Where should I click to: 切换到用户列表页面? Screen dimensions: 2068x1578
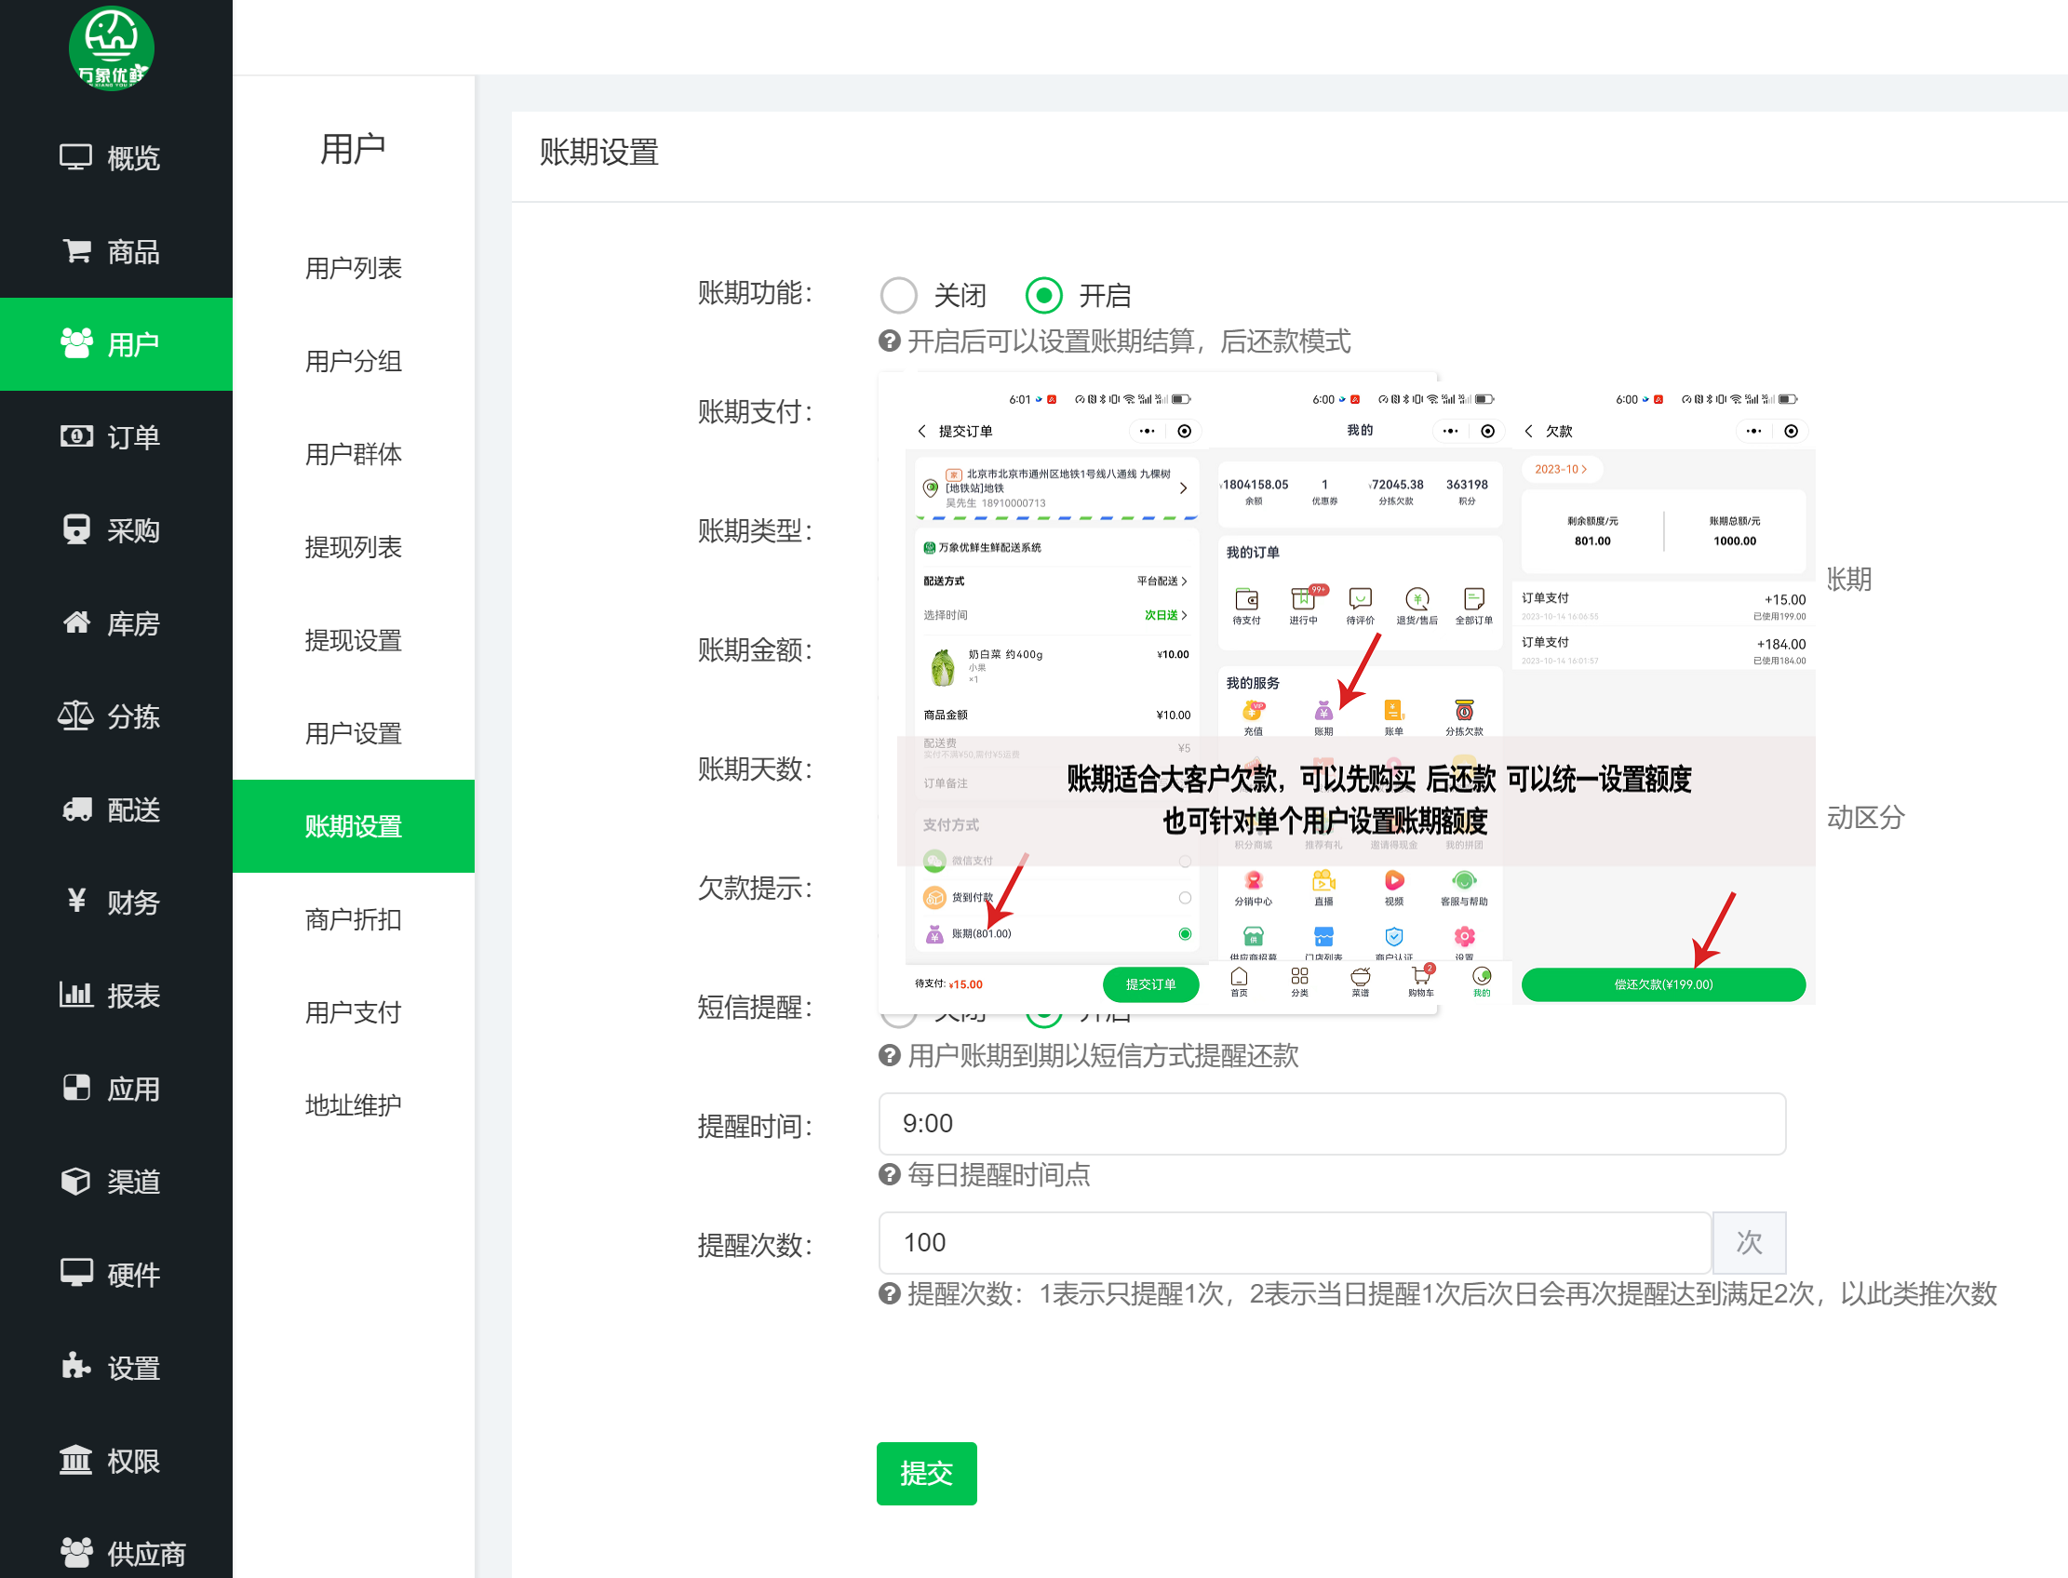click(x=354, y=268)
